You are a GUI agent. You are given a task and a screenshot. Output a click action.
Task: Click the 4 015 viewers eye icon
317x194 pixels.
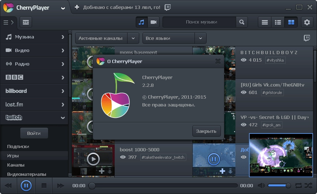tap(244, 60)
